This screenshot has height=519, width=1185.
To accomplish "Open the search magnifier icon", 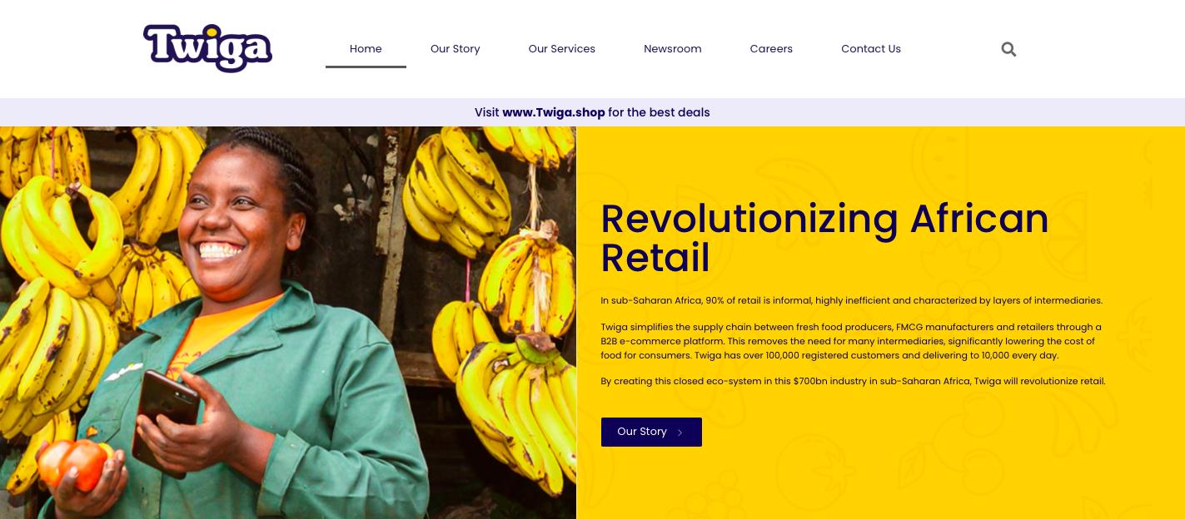I will click(1008, 49).
